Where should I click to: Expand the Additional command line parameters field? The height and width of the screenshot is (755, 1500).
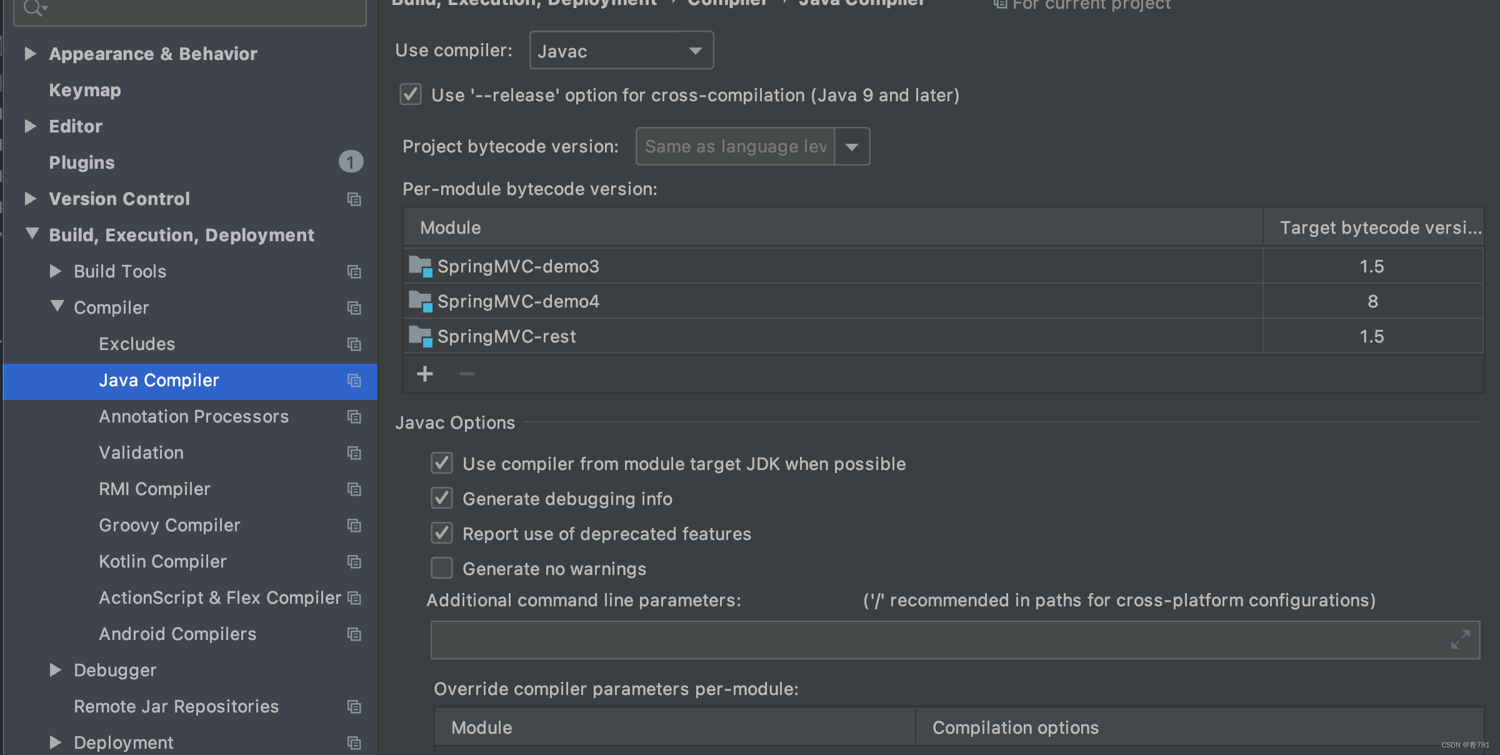1461,639
